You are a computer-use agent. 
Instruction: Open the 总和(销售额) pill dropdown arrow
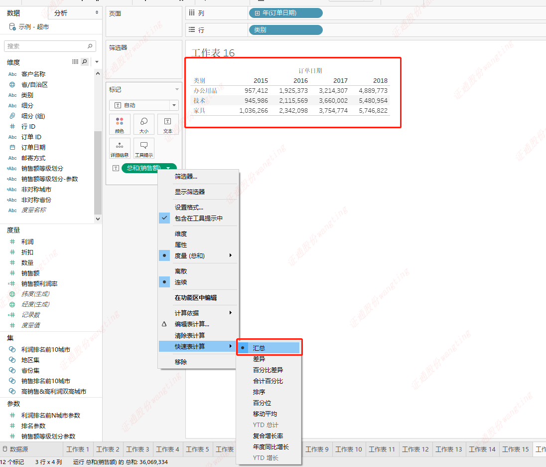click(x=168, y=168)
